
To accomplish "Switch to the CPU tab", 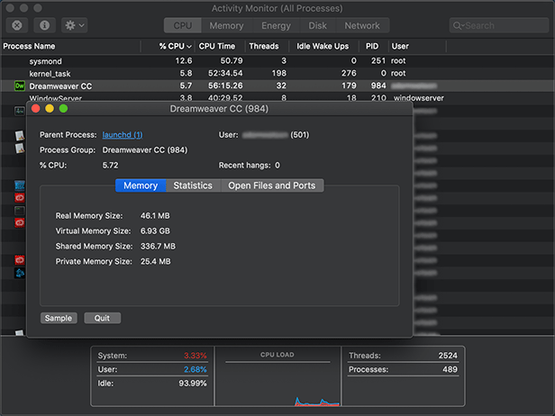I will pyautogui.click(x=183, y=25).
